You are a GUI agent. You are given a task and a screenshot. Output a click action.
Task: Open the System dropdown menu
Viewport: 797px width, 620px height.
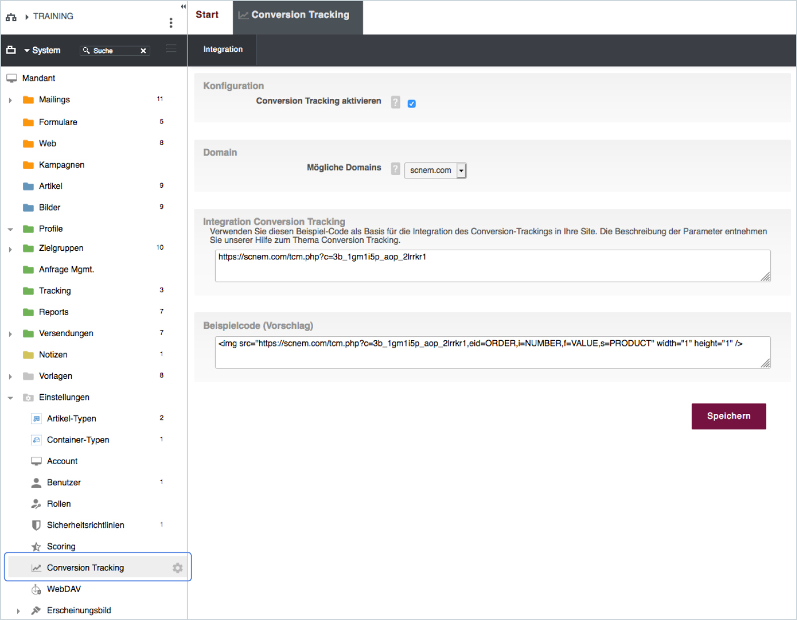[42, 50]
